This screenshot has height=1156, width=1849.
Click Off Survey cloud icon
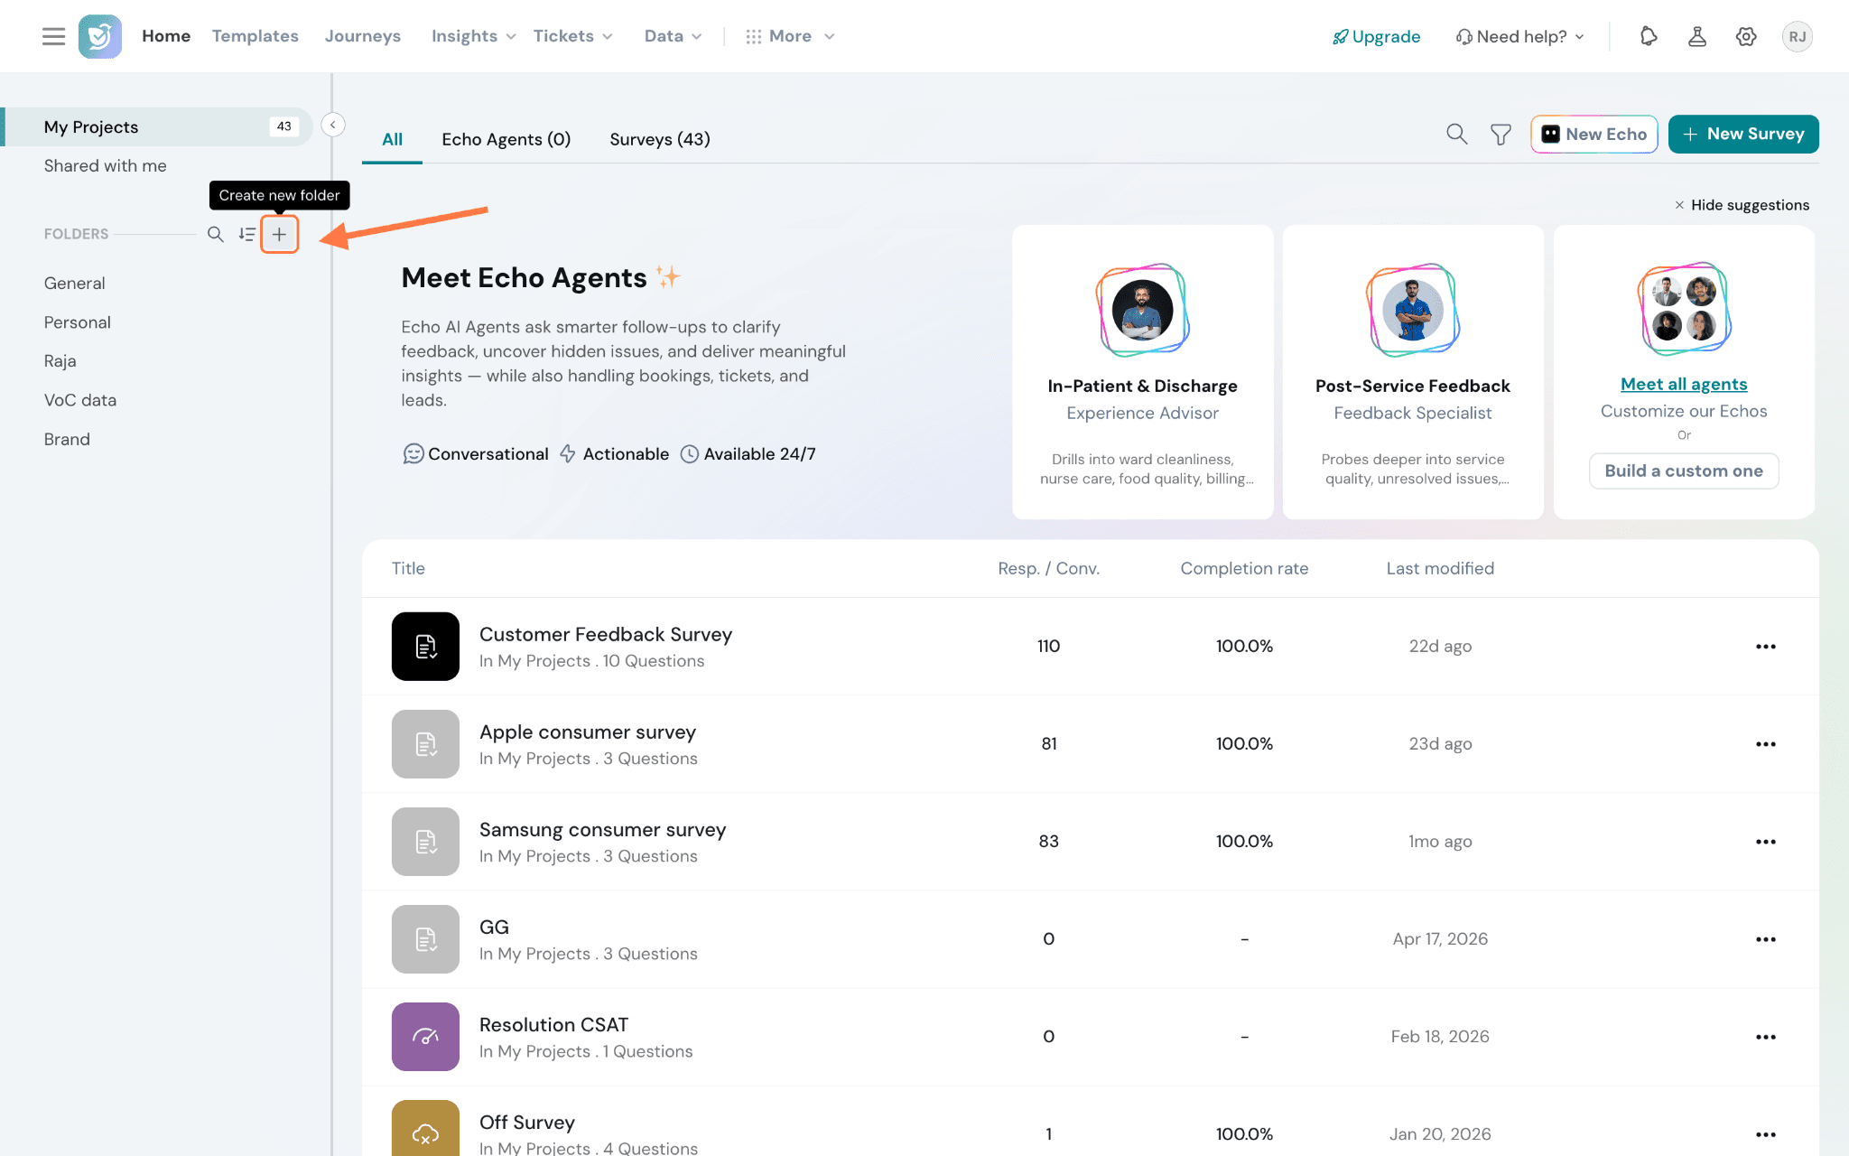(425, 1128)
